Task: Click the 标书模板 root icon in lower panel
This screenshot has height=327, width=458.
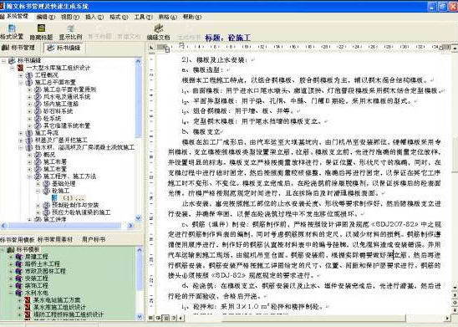Action: tap(11, 249)
